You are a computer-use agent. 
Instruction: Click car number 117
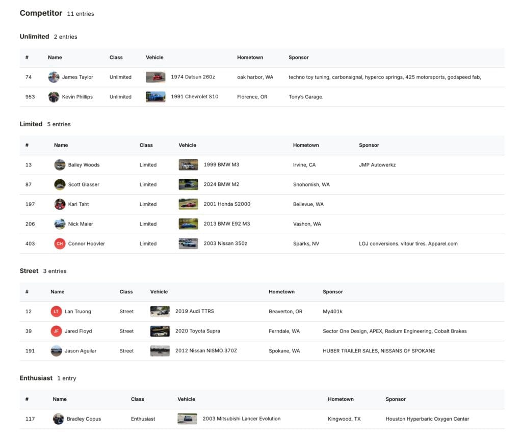30,419
